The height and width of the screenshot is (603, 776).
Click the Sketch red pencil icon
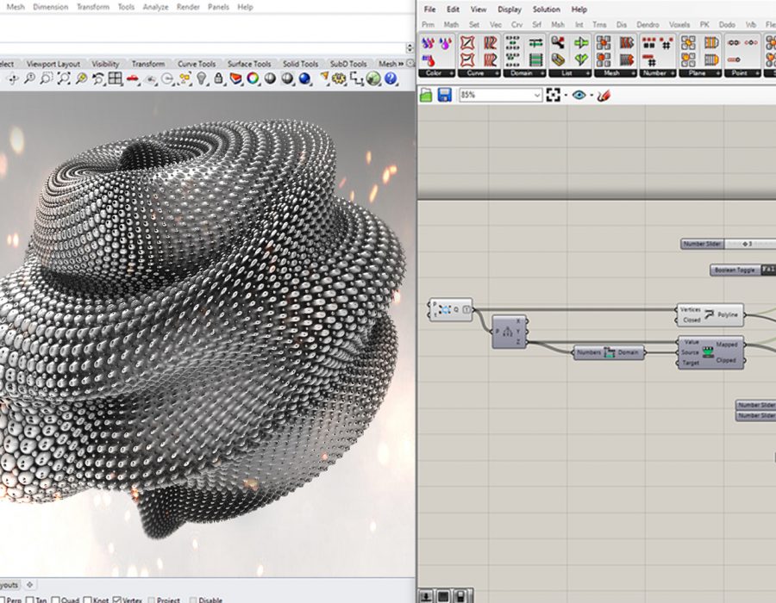click(603, 95)
